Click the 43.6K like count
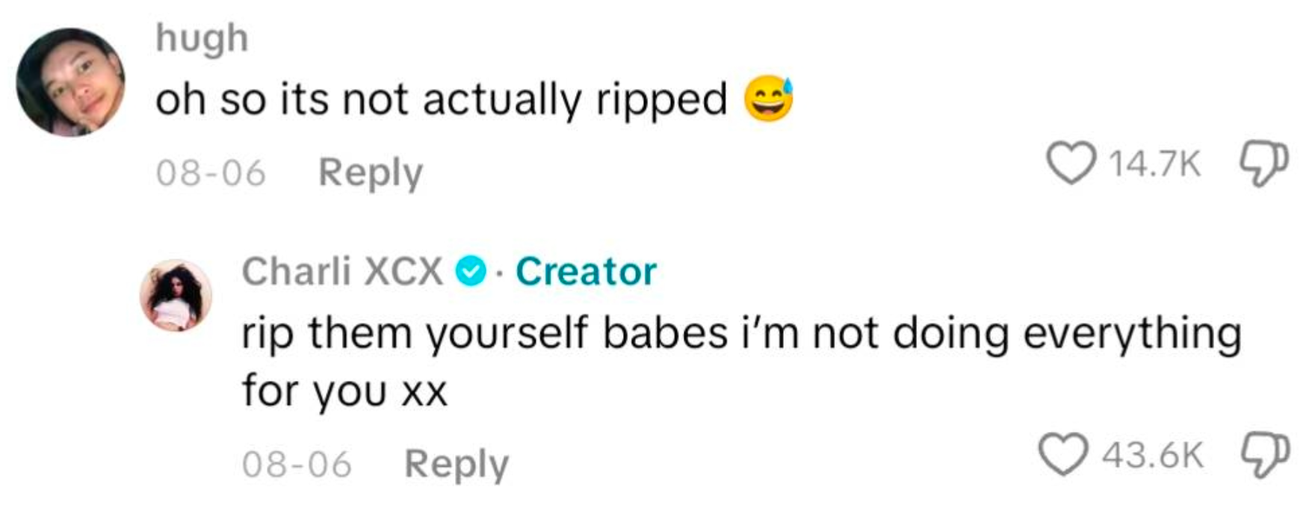The width and height of the screenshot is (1315, 514). coord(1153,455)
